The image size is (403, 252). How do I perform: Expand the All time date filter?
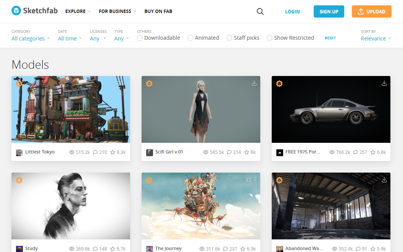(x=70, y=39)
